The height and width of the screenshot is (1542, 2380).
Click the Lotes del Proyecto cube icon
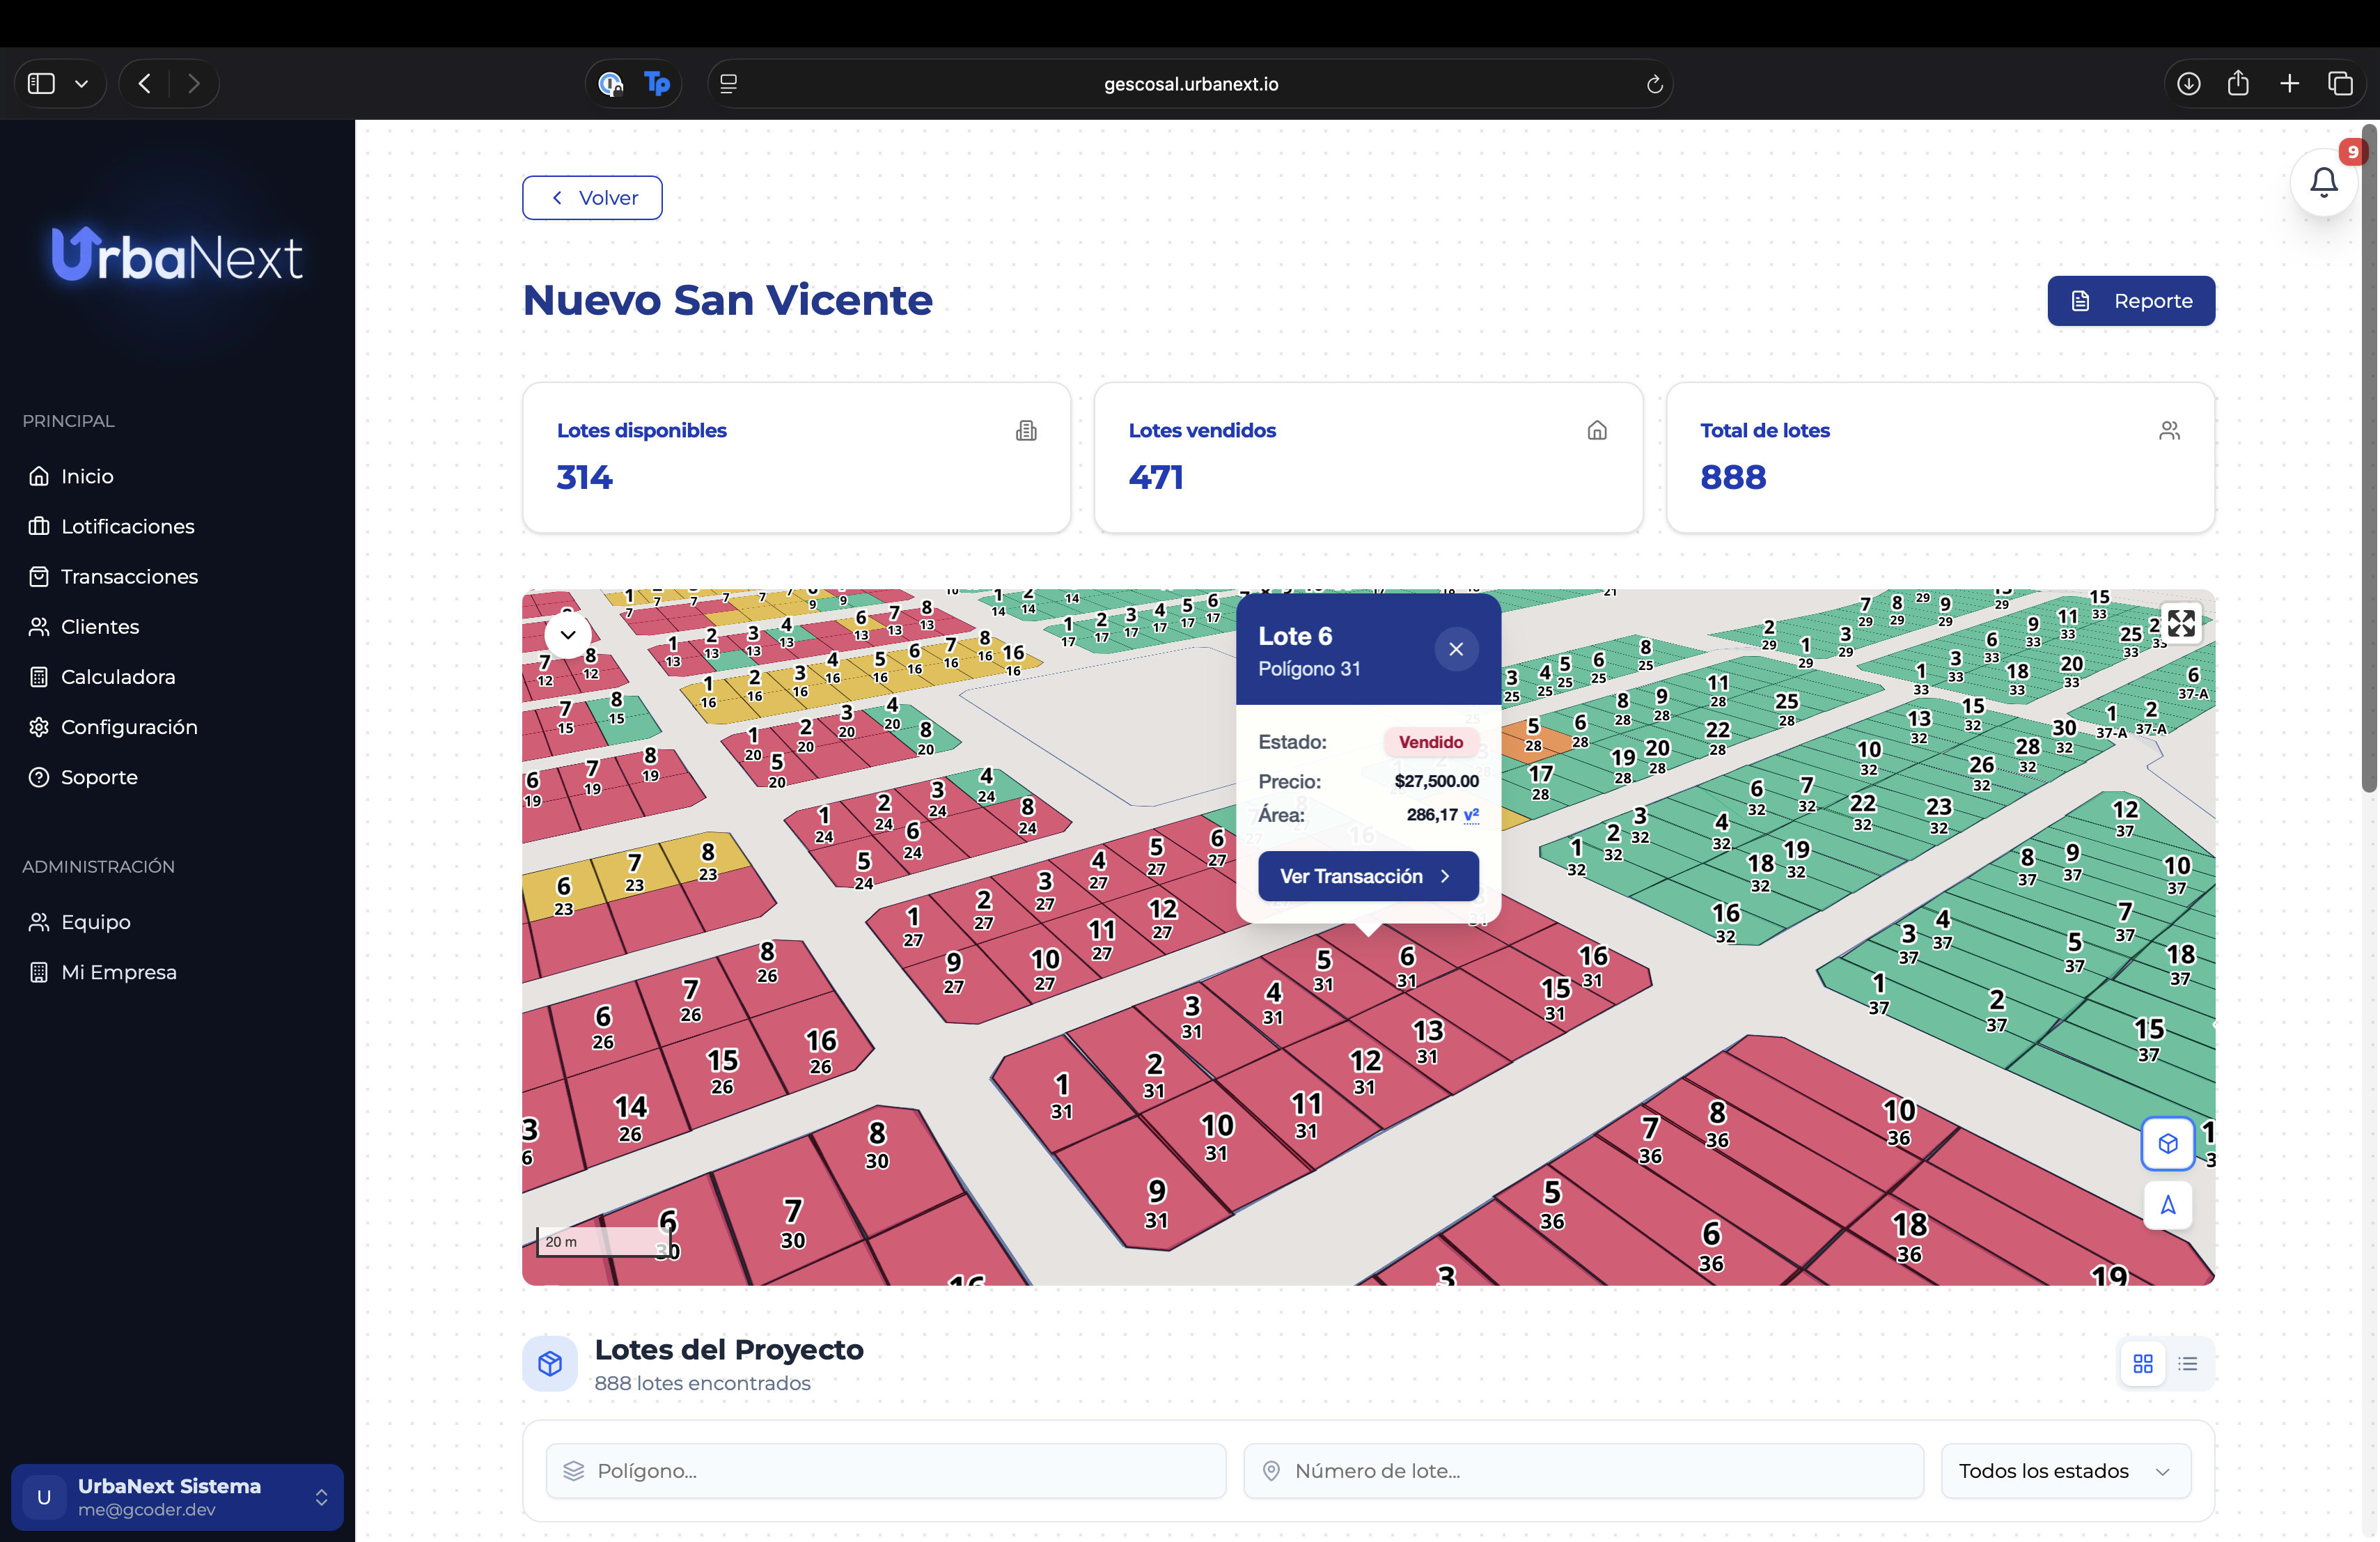click(x=550, y=1363)
